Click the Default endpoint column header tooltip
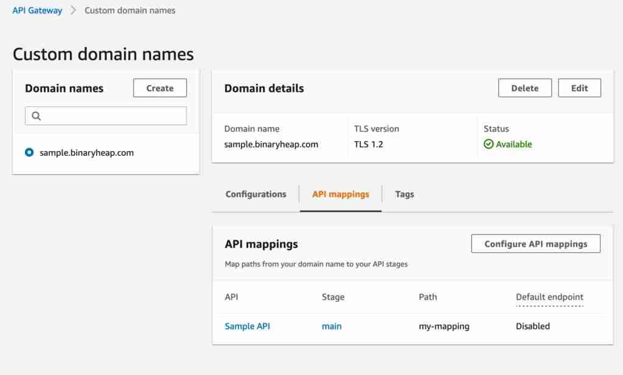 coord(549,297)
